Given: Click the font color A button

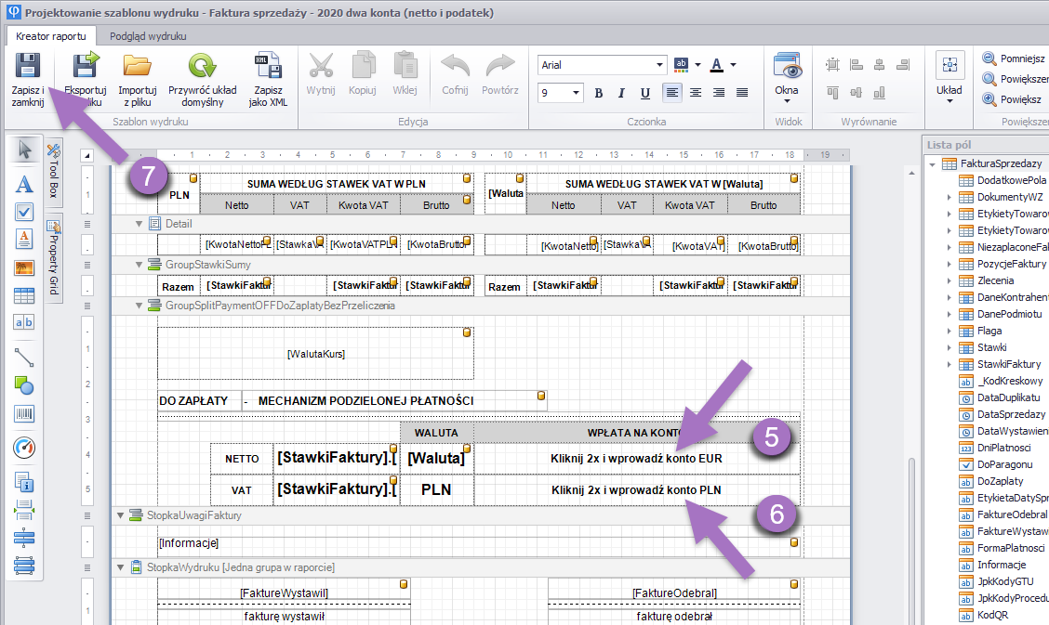Looking at the screenshot, I should (x=716, y=65).
